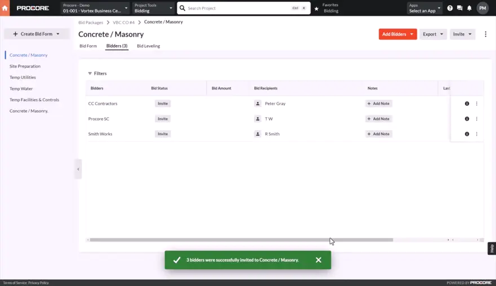496x286 pixels.
Task: Switch to the Bid Leveling tab
Action: coord(148,46)
